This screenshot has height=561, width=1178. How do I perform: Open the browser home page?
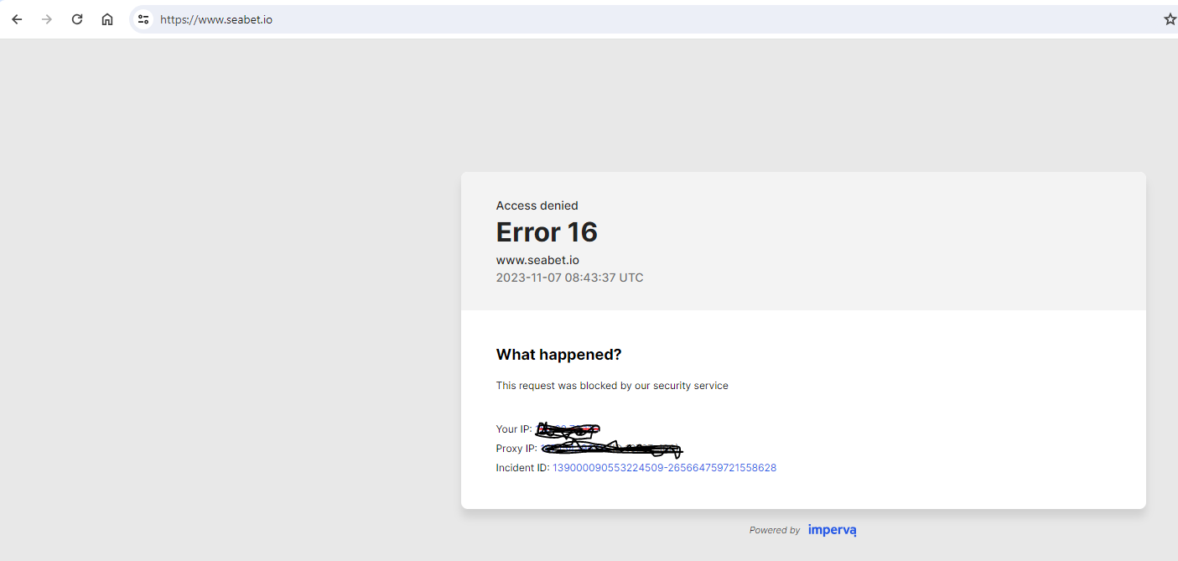[x=107, y=19]
